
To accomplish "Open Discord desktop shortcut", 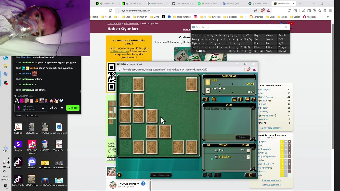I will coord(32,163).
